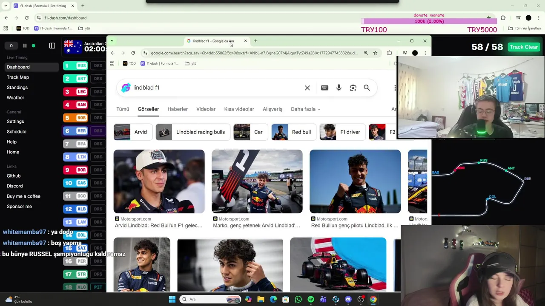Open extensions puzzle icon in Google window
This screenshot has width=545, height=306.
coord(390,53)
